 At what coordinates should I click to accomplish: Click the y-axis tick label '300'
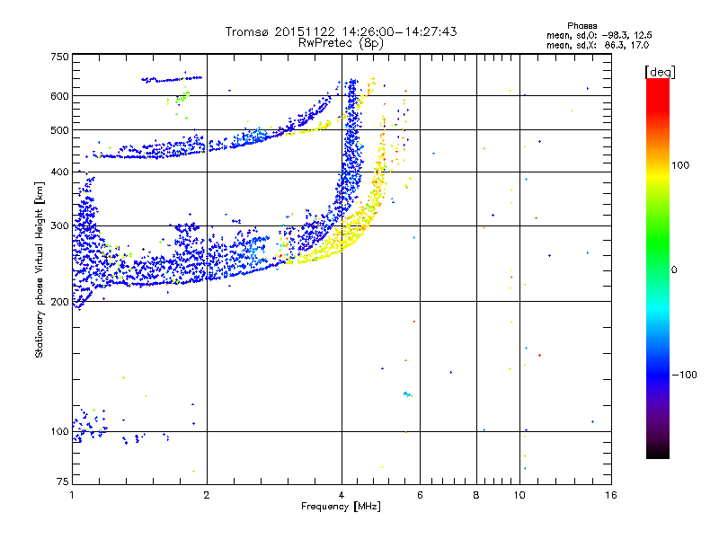point(59,226)
